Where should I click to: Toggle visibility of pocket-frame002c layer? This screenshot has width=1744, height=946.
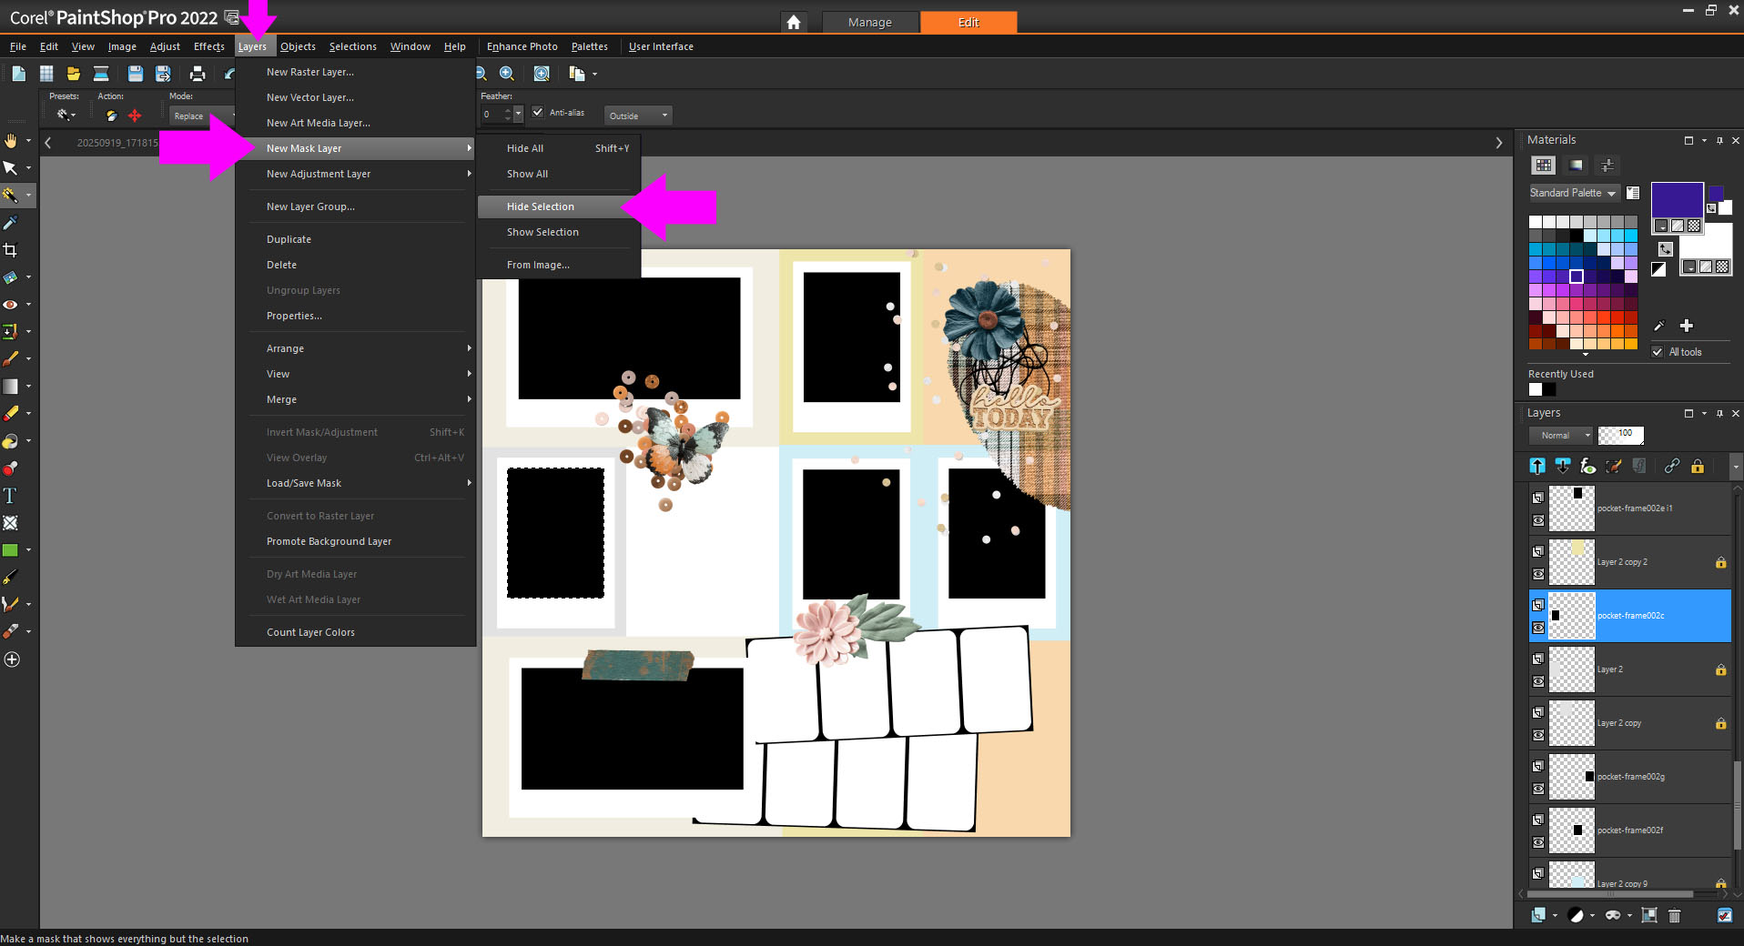tap(1538, 628)
